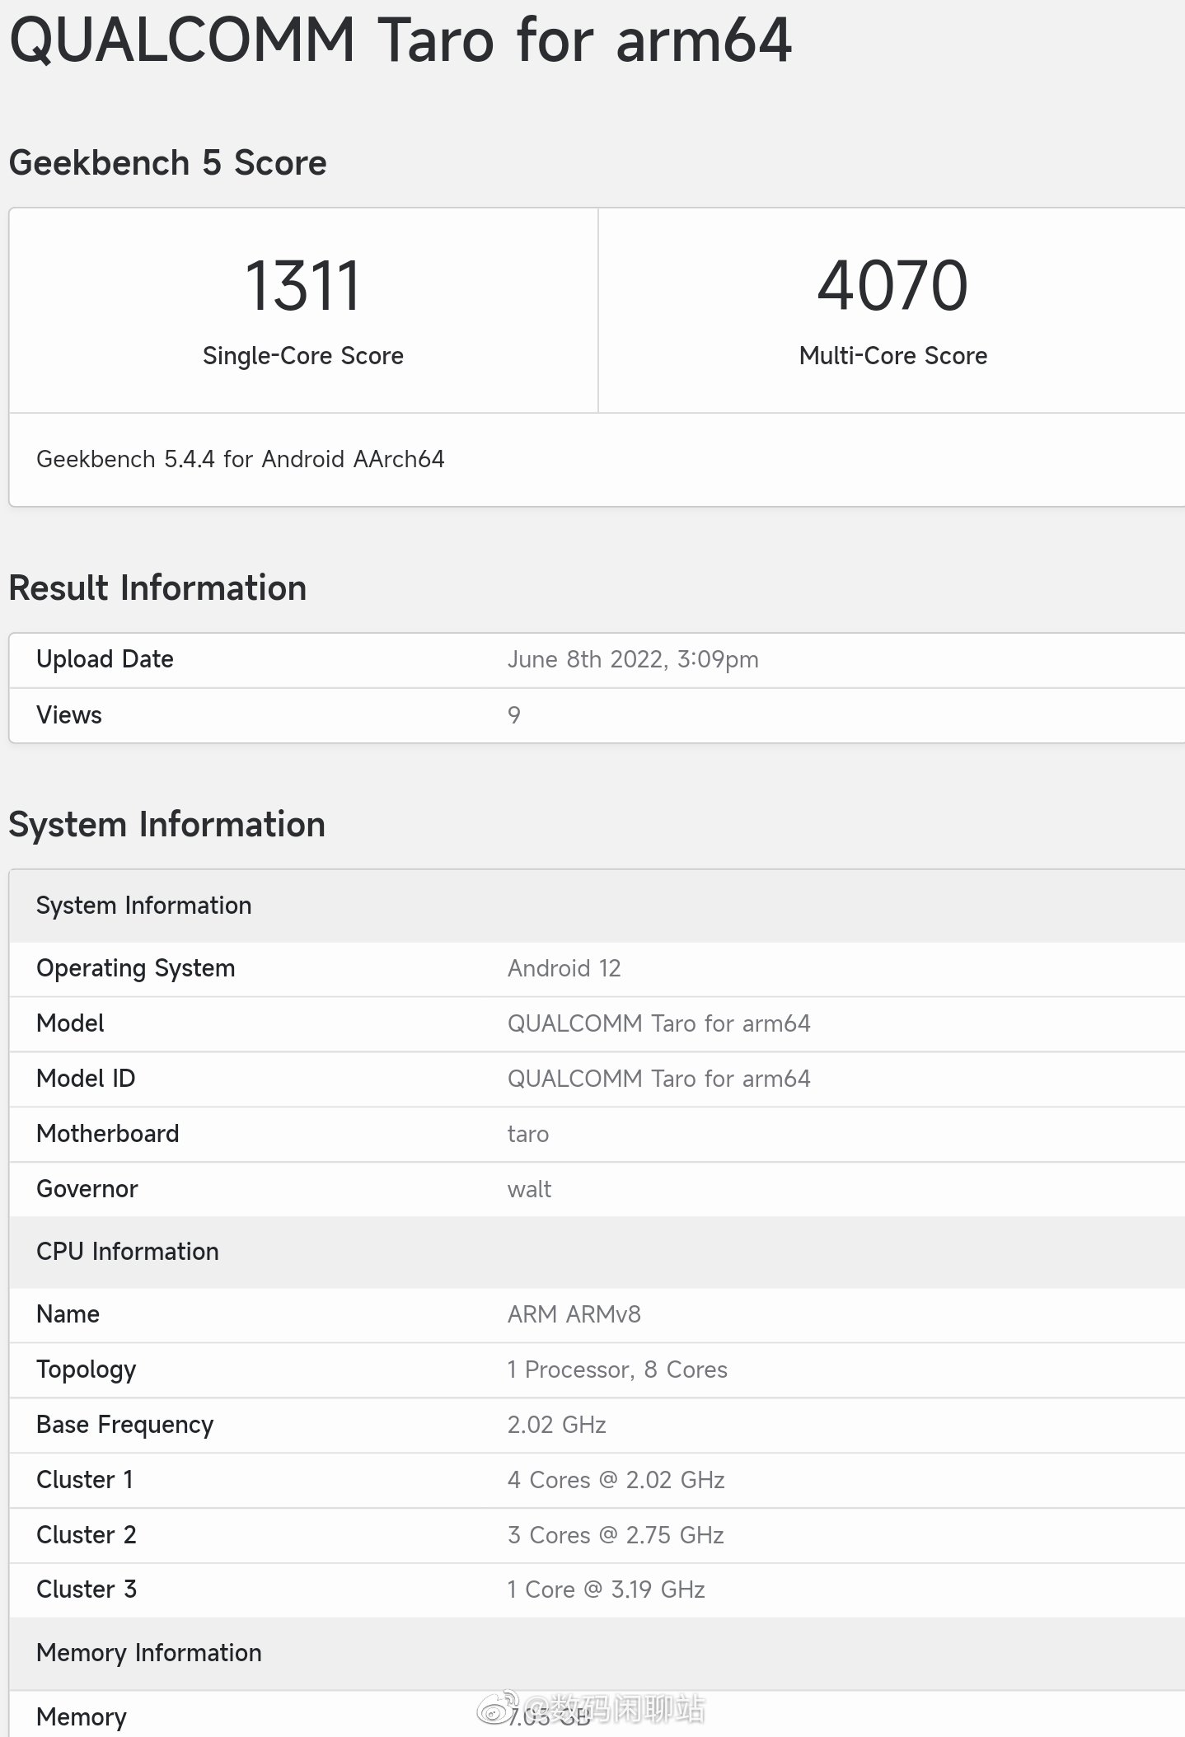This screenshot has width=1185, height=1737.
Task: Select the Android 12 operating system value
Action: coord(564,968)
